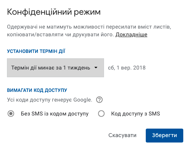Click the ВИМАГАТИ КОД ДОСТУПУ section heading

[x=37, y=90]
